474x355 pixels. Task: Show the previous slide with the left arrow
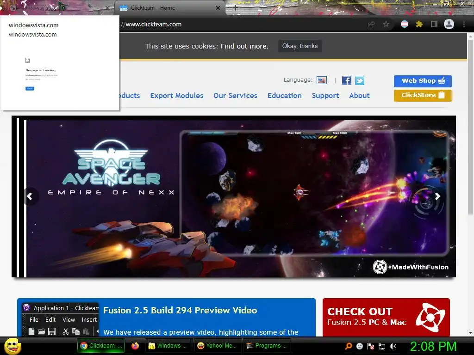pos(30,196)
